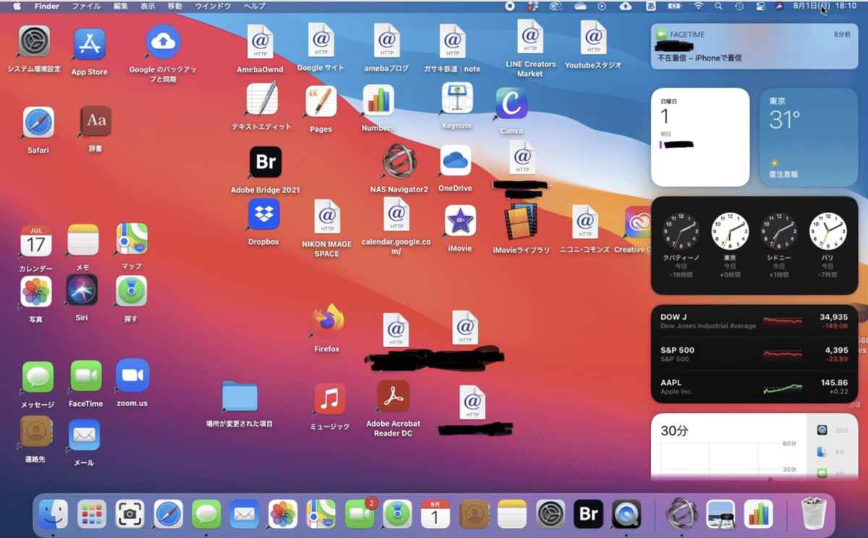868x538 pixels.
Task: Open the calendar widget showing 日曜日 1
Action: point(700,137)
